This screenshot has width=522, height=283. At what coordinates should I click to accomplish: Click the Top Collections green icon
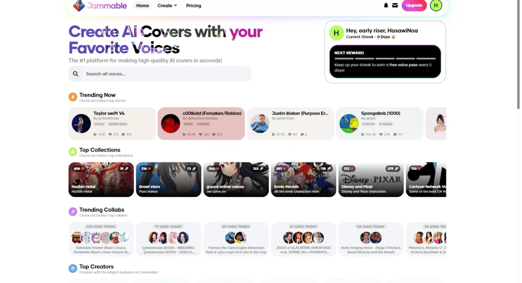[x=72, y=152]
